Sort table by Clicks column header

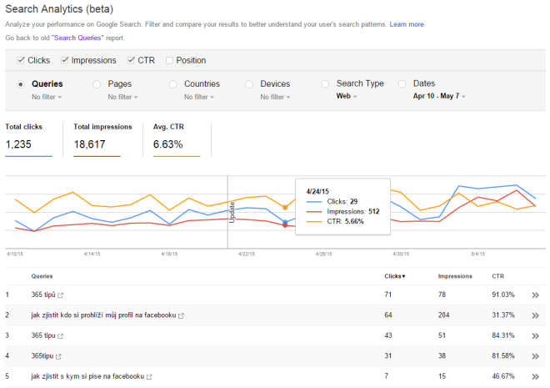click(395, 276)
